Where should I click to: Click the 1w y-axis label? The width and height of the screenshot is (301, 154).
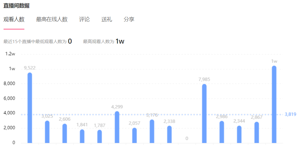12,69
